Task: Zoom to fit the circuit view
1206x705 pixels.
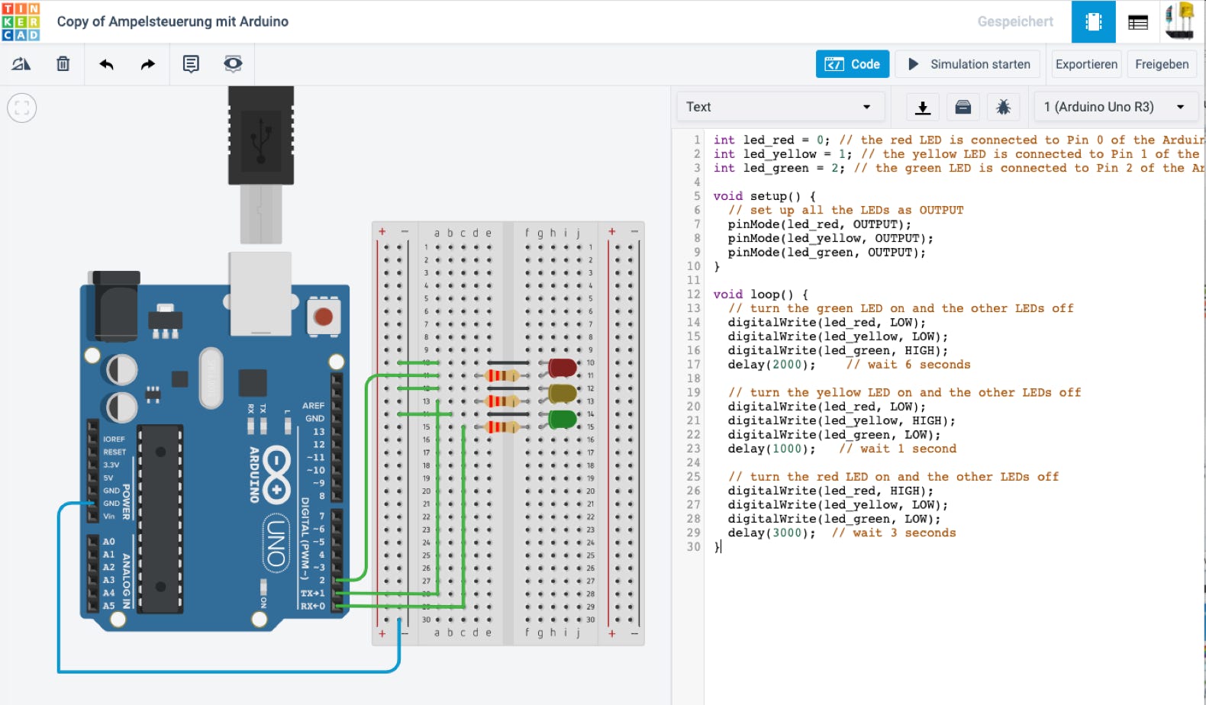Action: point(22,108)
